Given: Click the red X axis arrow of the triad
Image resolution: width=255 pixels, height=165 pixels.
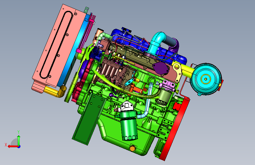Looking at the screenshot, I should (13, 147).
